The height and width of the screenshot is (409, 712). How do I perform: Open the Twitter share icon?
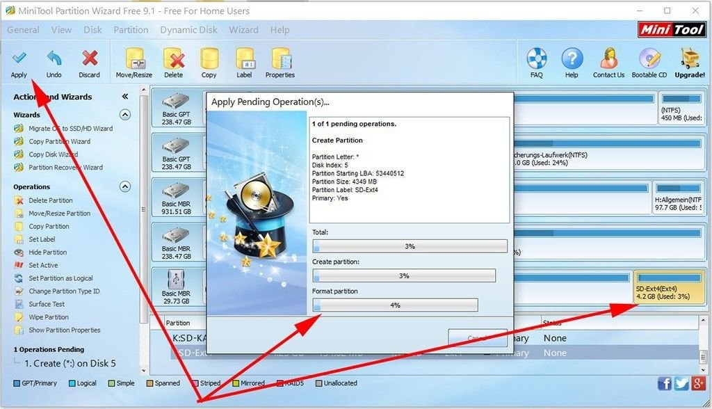click(681, 383)
